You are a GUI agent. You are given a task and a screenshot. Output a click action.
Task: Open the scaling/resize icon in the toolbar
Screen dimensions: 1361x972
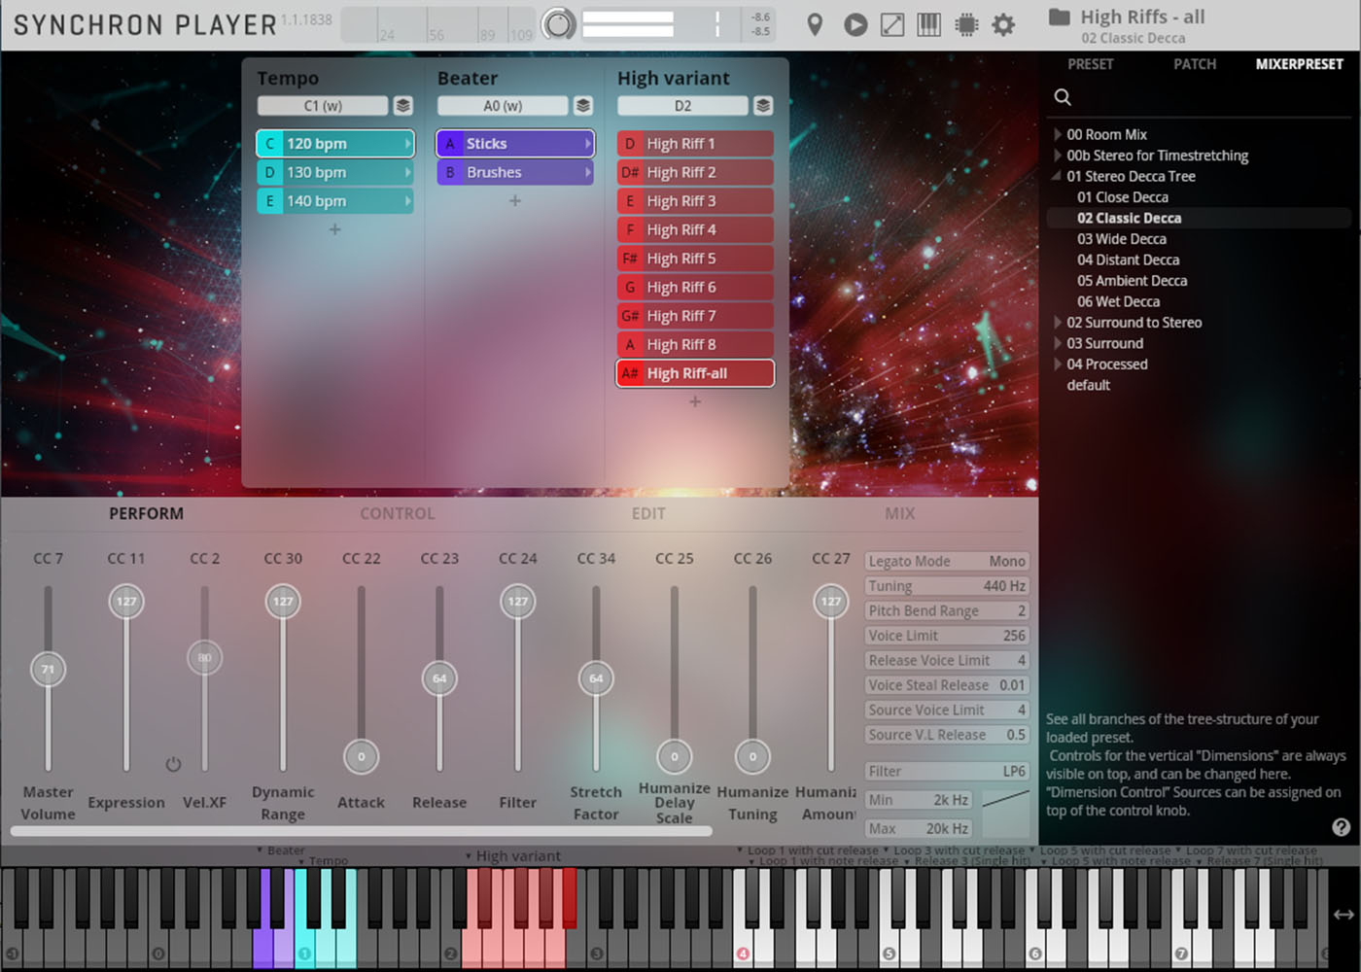(x=891, y=24)
